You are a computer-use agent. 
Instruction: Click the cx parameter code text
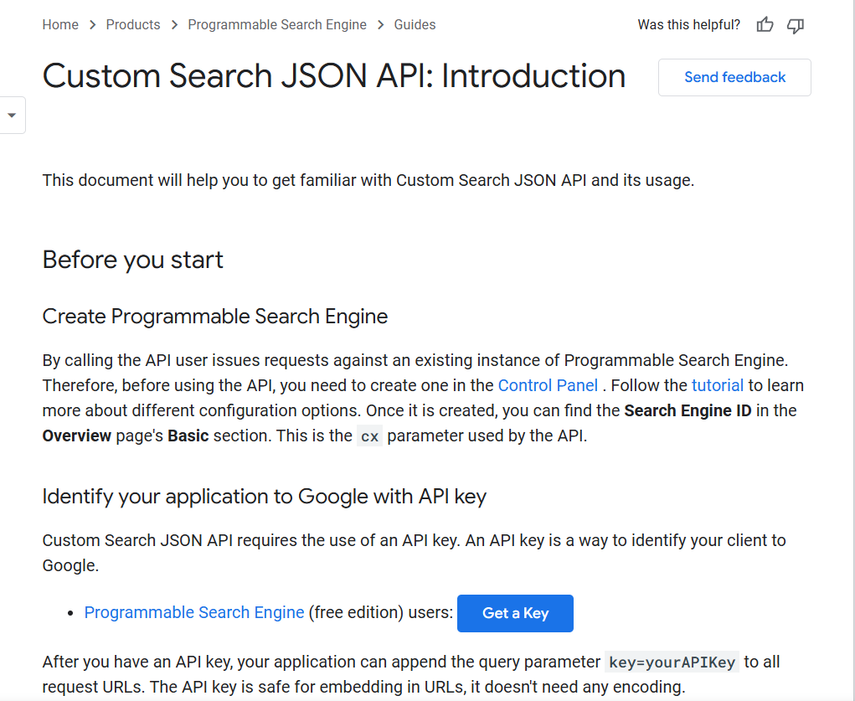369,436
